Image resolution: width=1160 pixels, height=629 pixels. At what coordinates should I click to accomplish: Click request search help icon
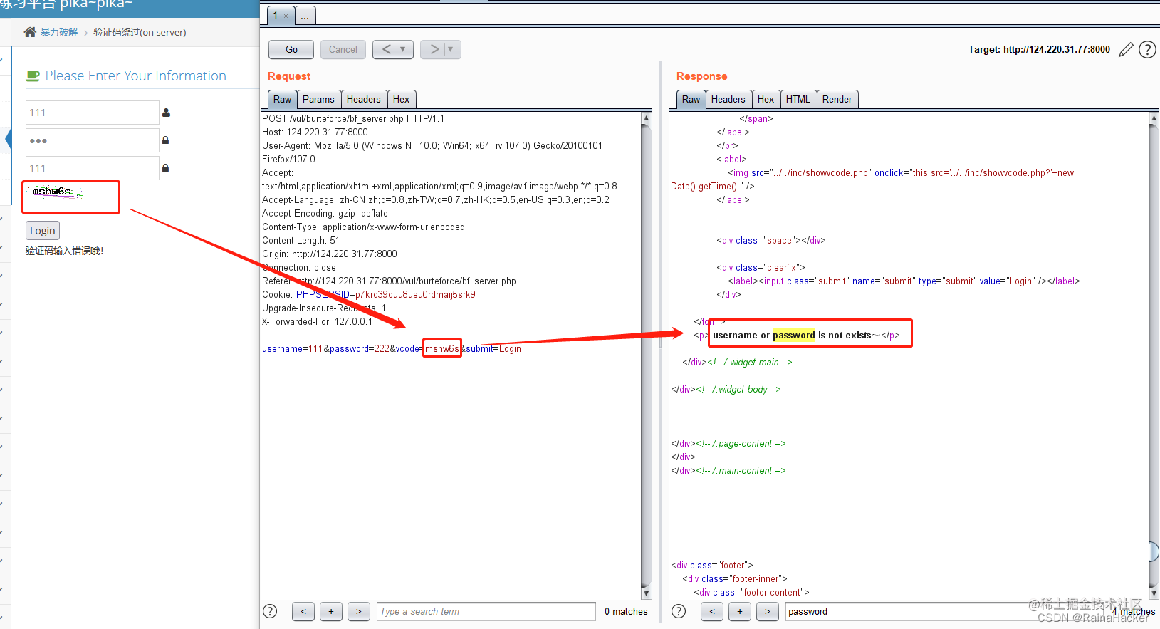tap(270, 611)
